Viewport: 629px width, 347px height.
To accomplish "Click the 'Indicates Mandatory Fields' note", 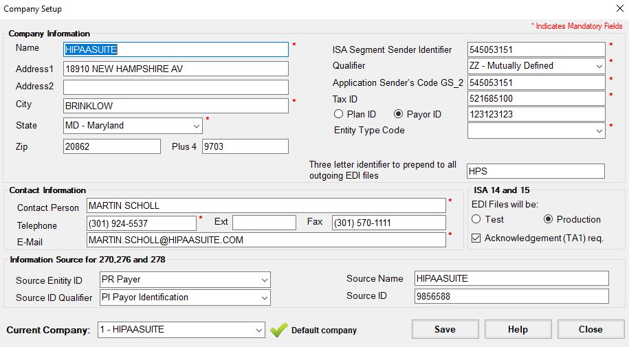I will pyautogui.click(x=577, y=26).
